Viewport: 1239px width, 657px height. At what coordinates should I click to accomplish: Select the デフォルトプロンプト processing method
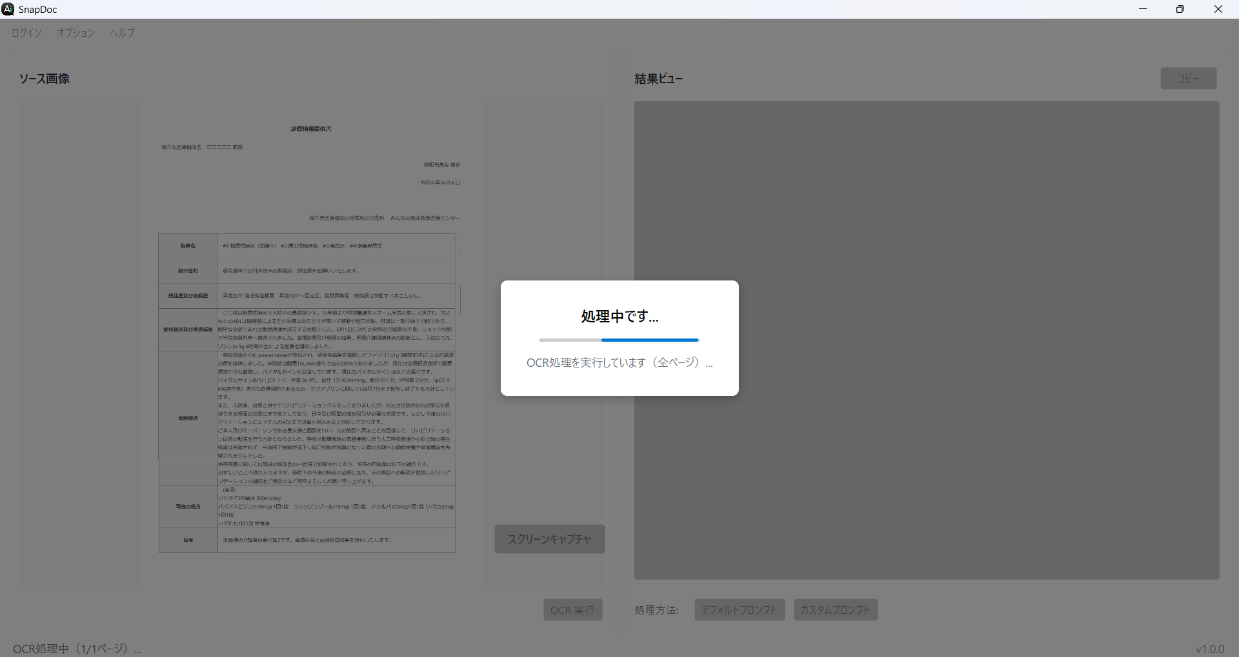coord(739,610)
